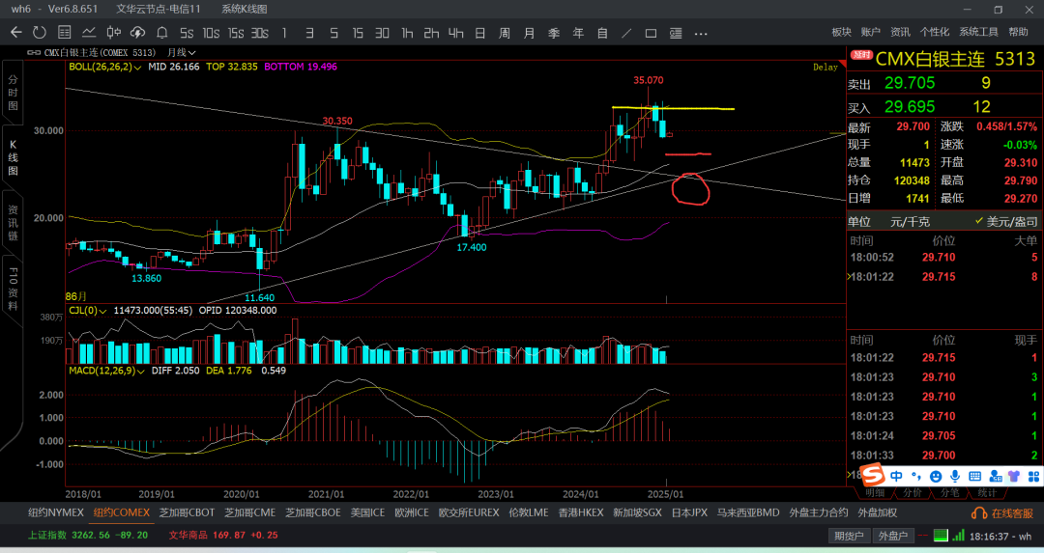Switch to the weekly 周 period
This screenshot has height=553, width=1044.
505,33
